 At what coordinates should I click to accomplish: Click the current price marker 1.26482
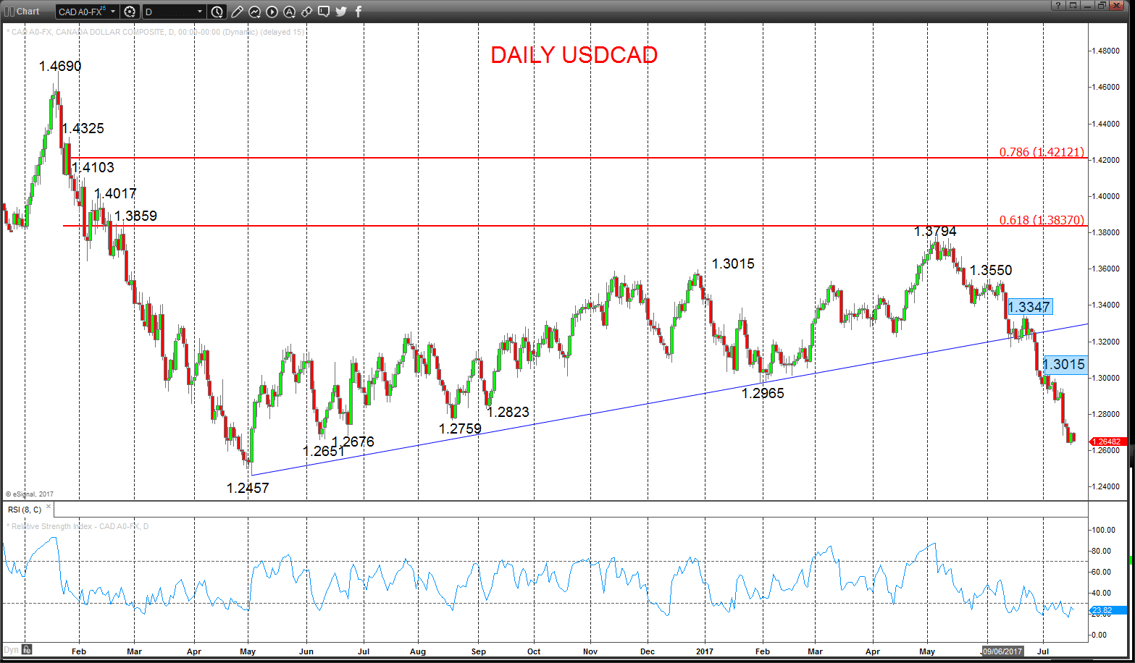(x=1107, y=442)
